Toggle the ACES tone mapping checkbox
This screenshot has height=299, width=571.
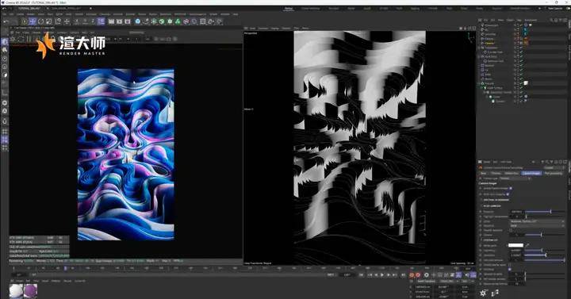pyautogui.click(x=508, y=194)
